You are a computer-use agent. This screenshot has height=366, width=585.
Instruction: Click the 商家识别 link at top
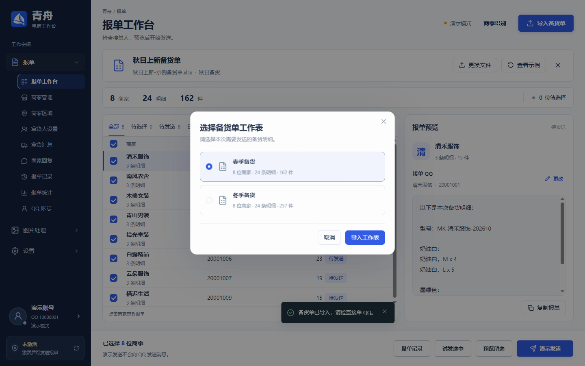pyautogui.click(x=495, y=23)
